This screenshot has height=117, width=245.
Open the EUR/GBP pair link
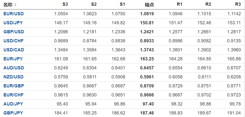click(x=14, y=86)
